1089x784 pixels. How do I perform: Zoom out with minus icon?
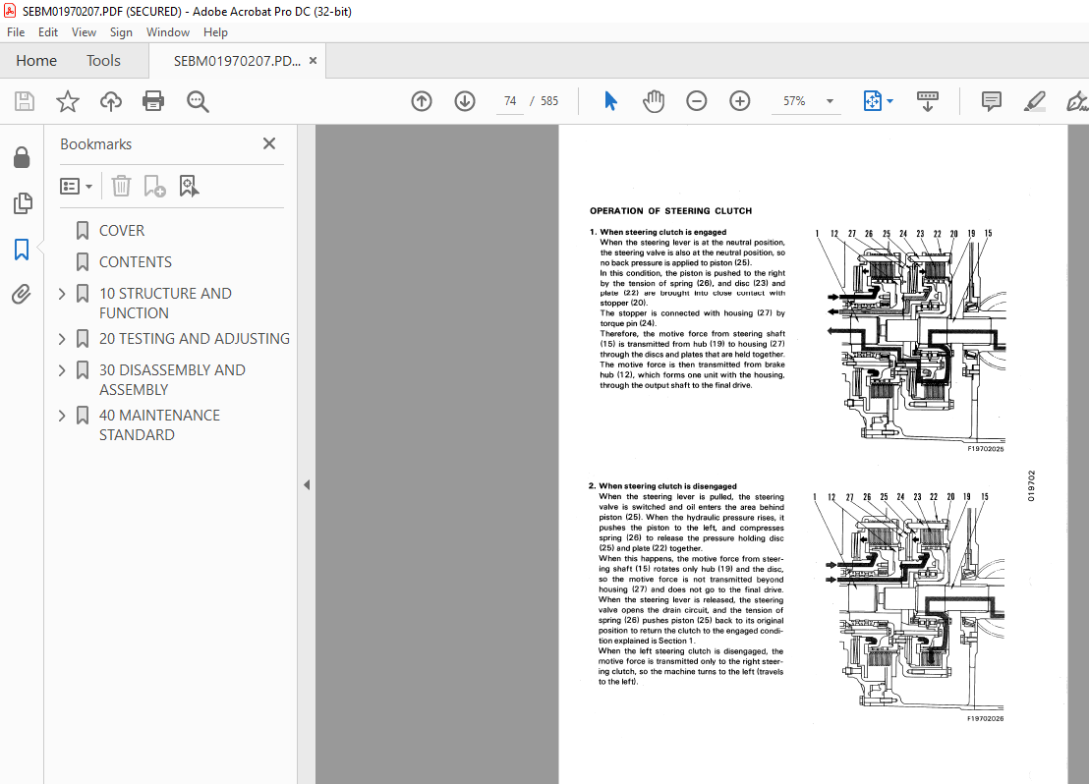pos(696,101)
